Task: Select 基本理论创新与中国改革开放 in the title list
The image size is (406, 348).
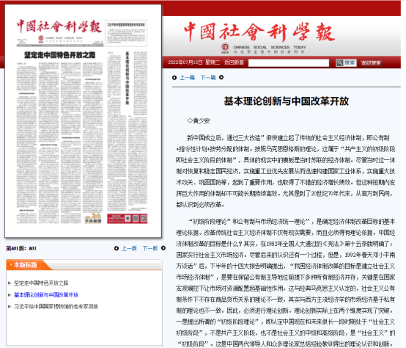Action: click(x=46, y=295)
